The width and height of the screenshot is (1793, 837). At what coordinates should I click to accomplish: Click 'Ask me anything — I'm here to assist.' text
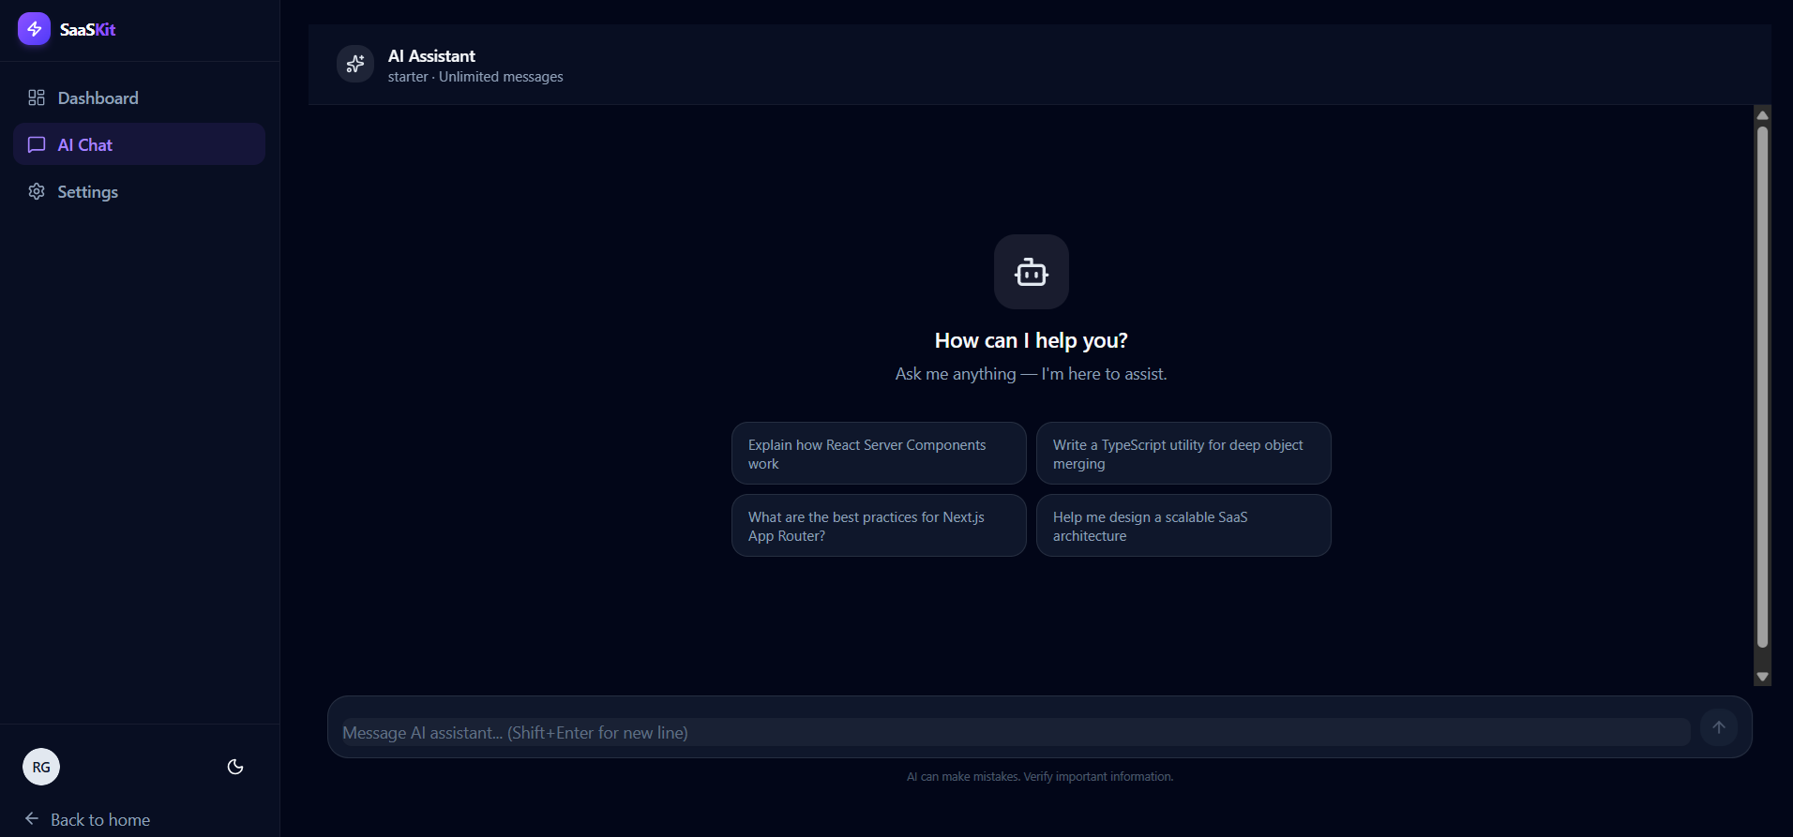(1032, 374)
